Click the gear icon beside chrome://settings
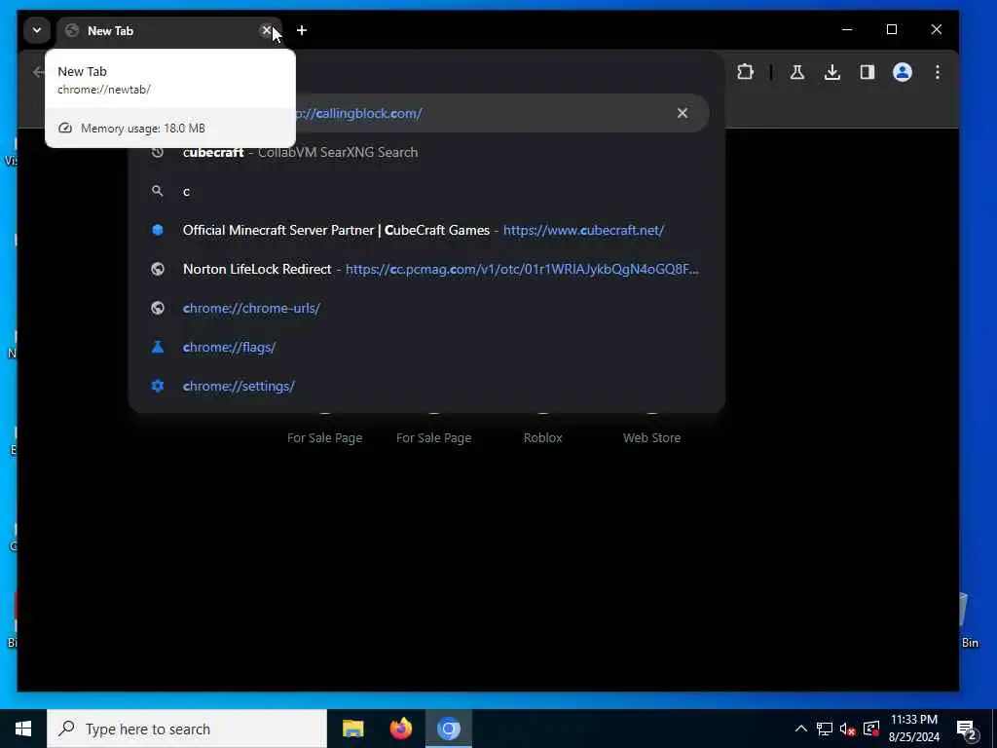The width and height of the screenshot is (997, 748). tap(158, 386)
